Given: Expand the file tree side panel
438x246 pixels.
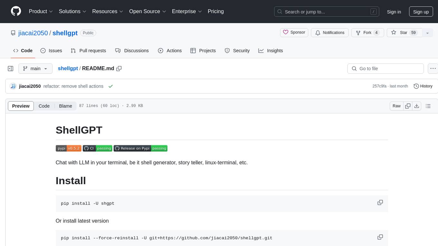Looking at the screenshot, I should pos(11,69).
